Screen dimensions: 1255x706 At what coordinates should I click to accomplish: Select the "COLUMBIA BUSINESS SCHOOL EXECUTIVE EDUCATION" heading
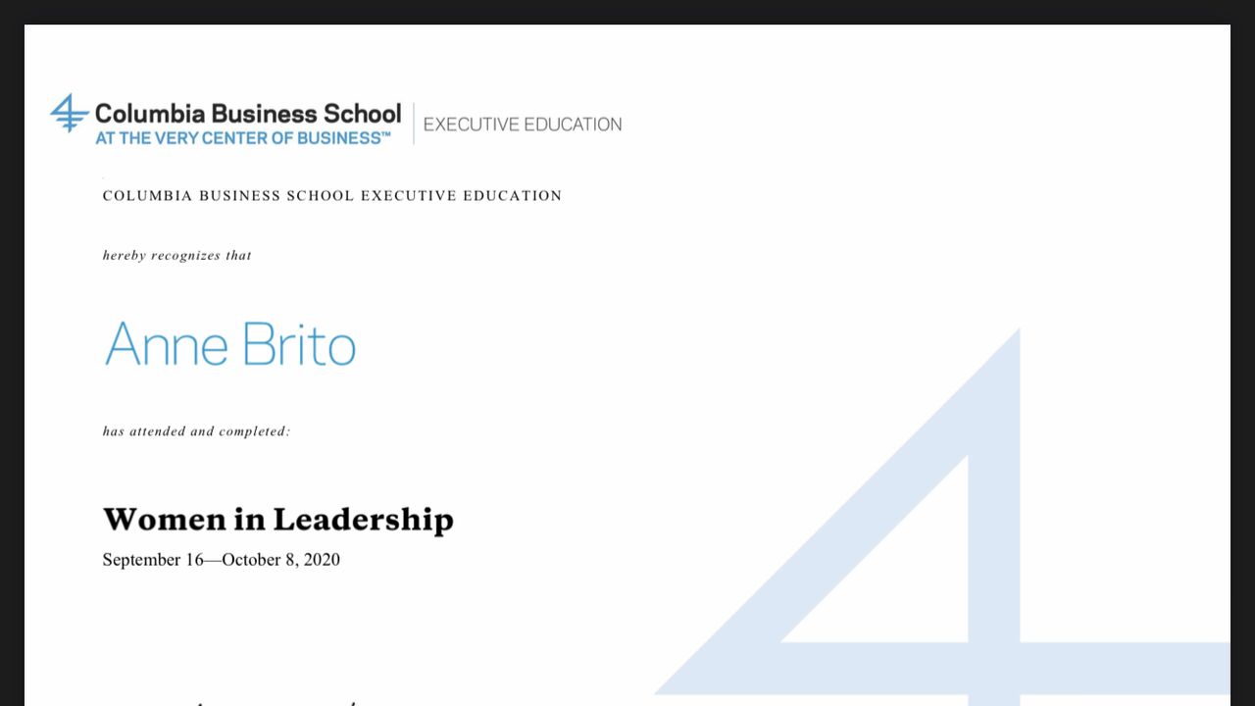pyautogui.click(x=332, y=196)
